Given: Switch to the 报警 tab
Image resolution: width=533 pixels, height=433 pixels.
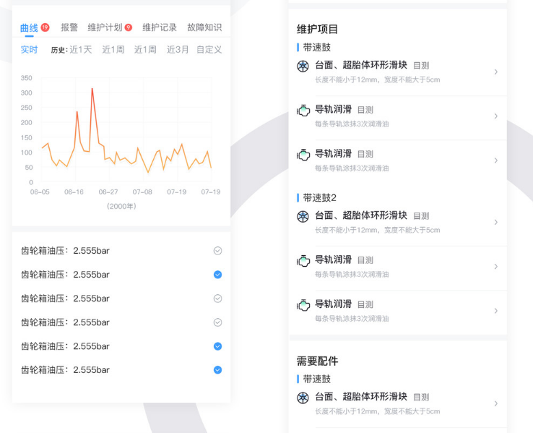Looking at the screenshot, I should [69, 27].
